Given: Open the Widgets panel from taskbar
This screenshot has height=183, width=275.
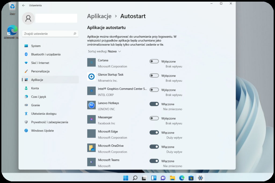Looking at the screenshot, I should click(154, 178).
